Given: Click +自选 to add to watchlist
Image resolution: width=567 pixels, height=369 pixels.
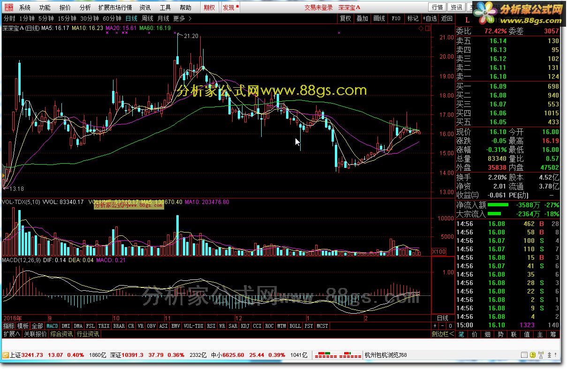Looking at the screenshot, I should (430, 18).
